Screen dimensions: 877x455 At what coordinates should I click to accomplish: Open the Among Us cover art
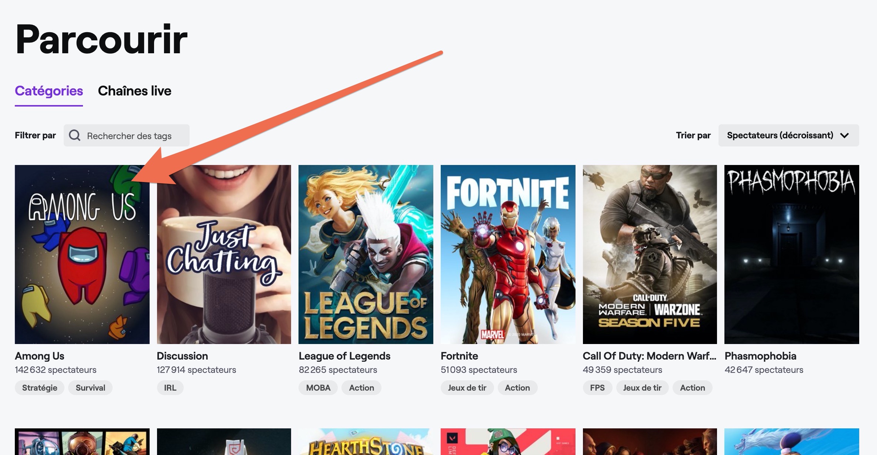point(82,255)
